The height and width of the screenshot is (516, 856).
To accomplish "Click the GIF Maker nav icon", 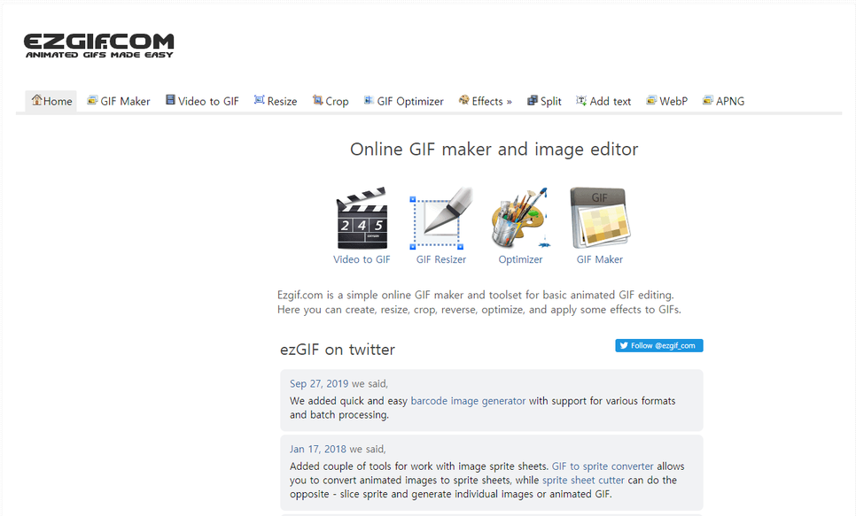I will [x=92, y=100].
